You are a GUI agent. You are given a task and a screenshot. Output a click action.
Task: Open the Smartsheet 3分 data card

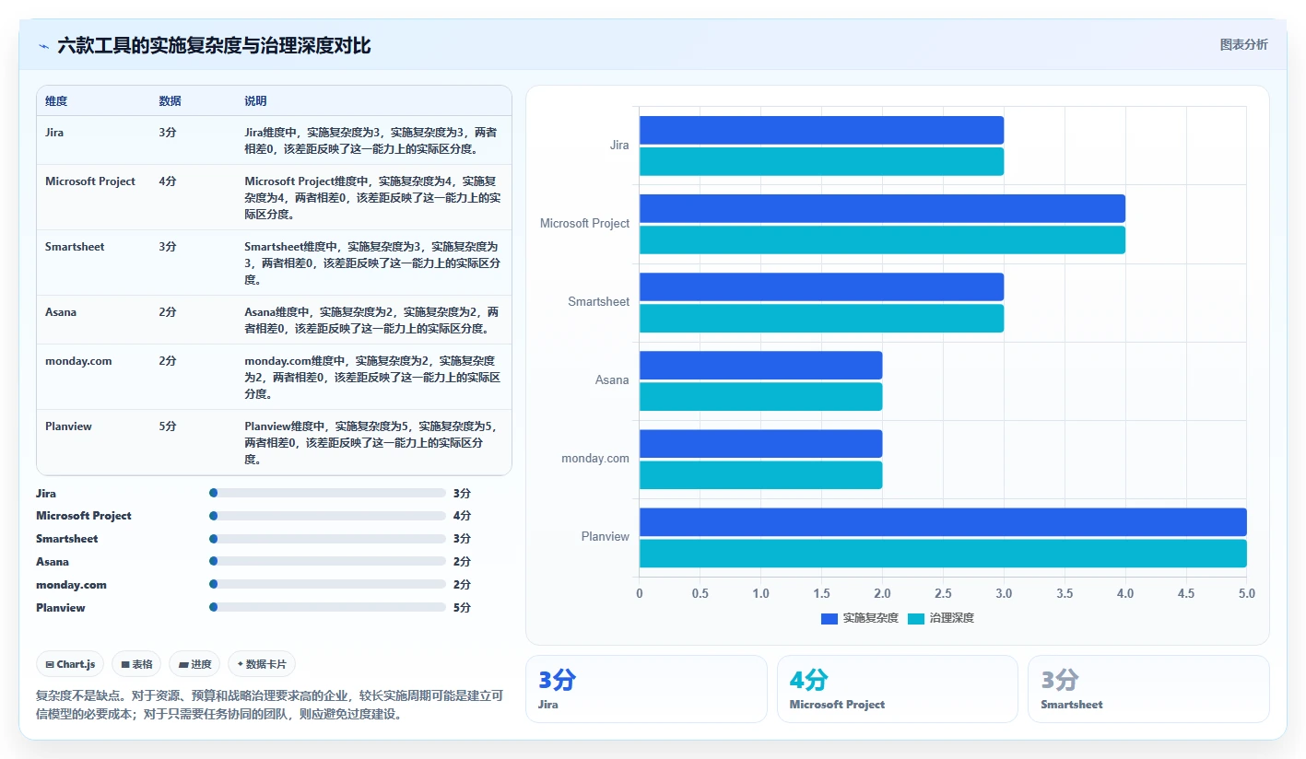pos(1148,689)
